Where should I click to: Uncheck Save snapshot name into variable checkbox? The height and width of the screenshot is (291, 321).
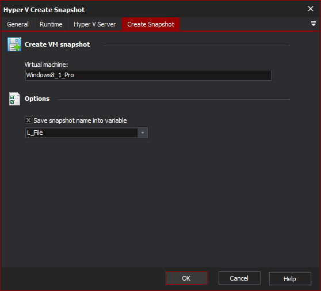(x=28, y=120)
